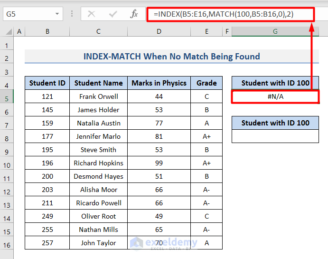Click the Cancel (X) icon in formula bar

click(x=91, y=14)
